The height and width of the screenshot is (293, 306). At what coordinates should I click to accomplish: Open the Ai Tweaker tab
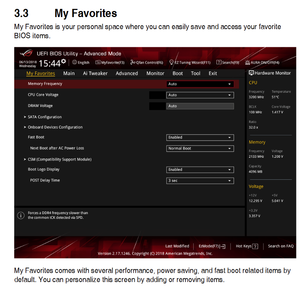(95, 74)
